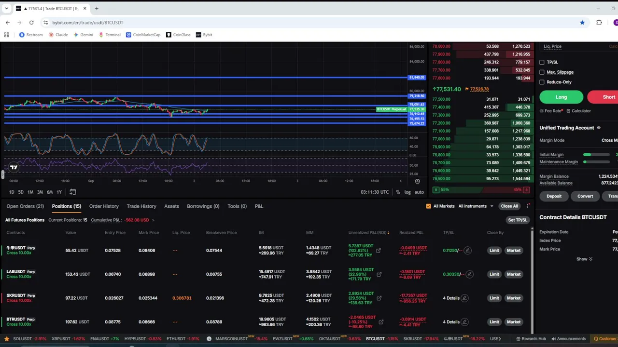Enable the Reduce-Only checkbox
Screen dimensions: 618x347
[x=542, y=82]
